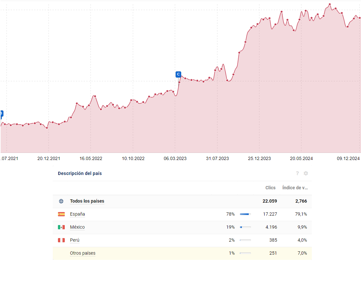Open the España country link
Screen dimensions: 361x281
tap(77, 214)
